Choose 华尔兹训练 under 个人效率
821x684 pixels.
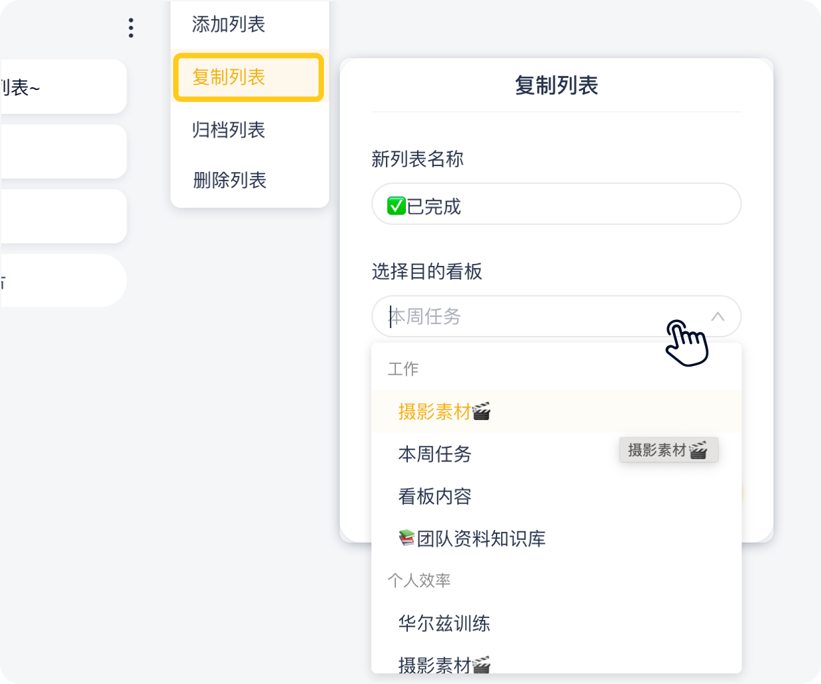point(444,623)
